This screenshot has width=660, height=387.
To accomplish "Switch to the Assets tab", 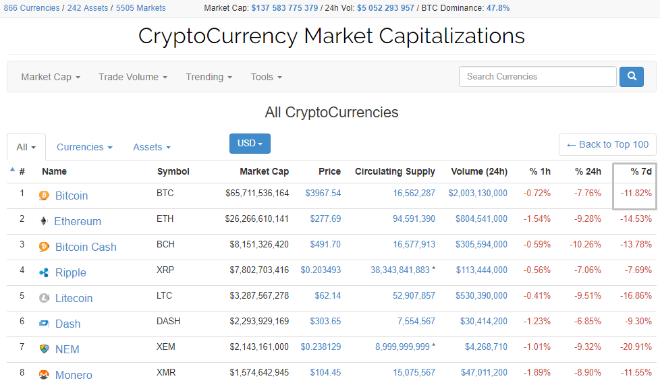I will (151, 147).
